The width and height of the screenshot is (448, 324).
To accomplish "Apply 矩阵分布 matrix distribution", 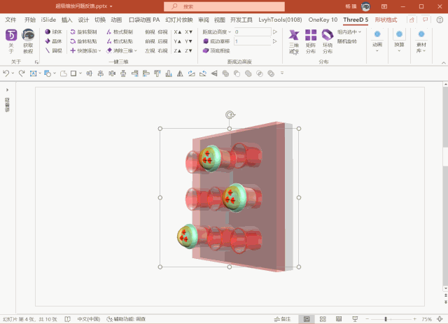I will [311, 42].
